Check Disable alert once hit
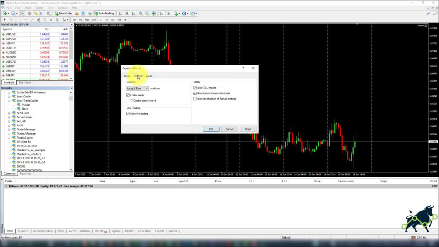439x247 pixels. (131, 100)
